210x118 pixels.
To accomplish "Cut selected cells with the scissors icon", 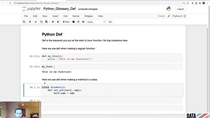I will [36, 22].
